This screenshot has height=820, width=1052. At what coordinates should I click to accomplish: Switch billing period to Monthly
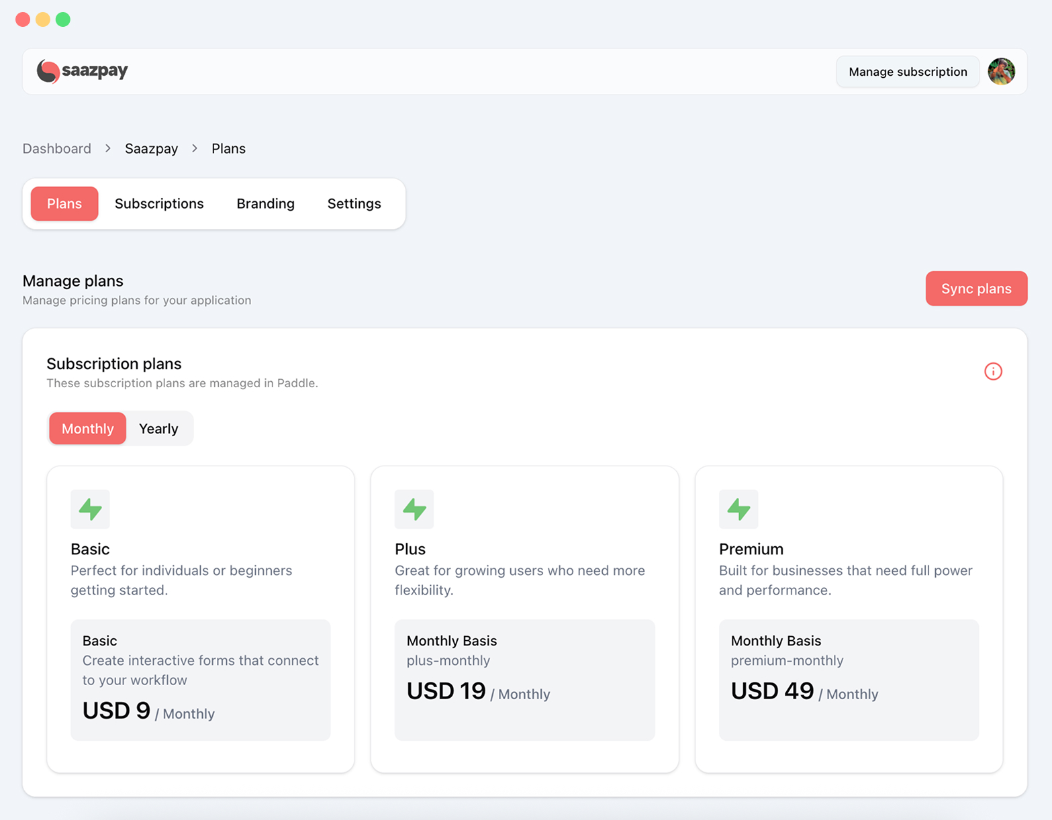pyautogui.click(x=87, y=428)
